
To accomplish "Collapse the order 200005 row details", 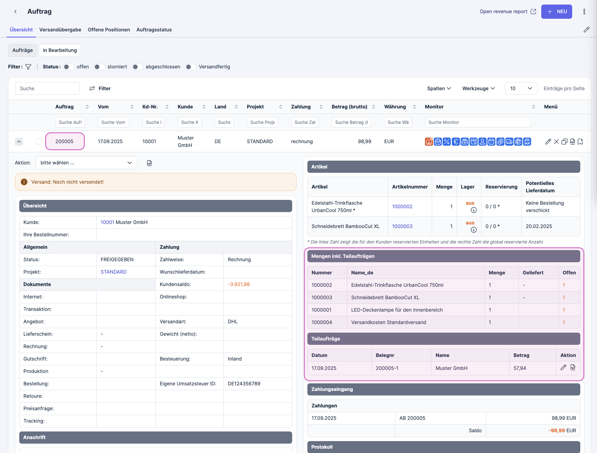I will [19, 141].
